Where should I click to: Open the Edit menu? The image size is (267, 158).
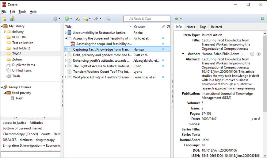[x=13, y=12]
